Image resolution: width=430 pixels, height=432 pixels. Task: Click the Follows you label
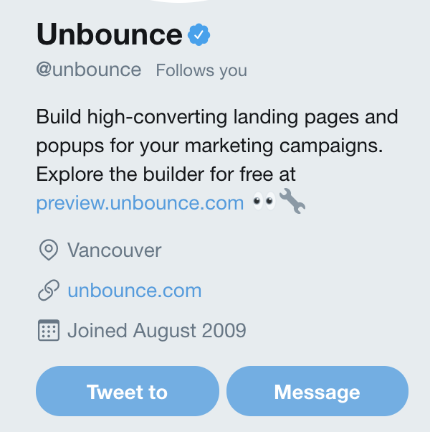pos(201,70)
